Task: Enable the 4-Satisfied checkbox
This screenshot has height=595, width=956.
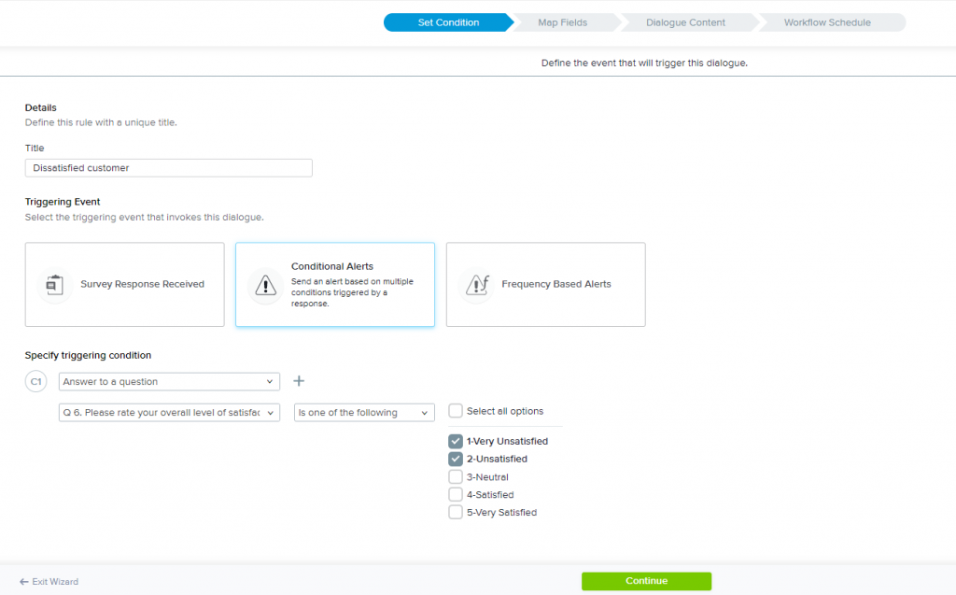Action: click(456, 494)
